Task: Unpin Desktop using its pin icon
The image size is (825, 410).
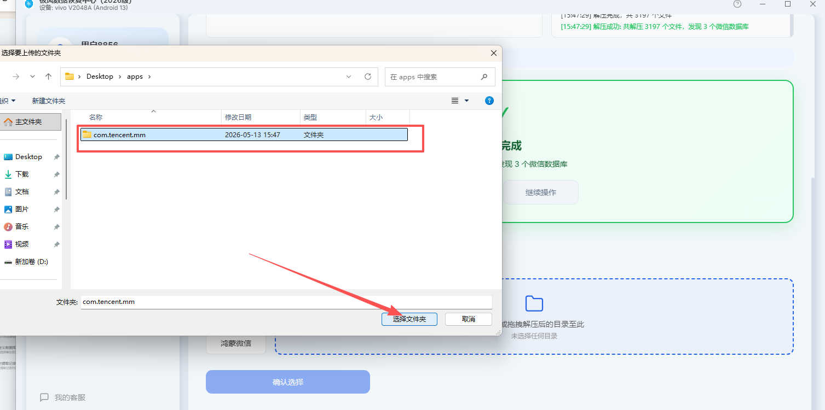Action: coord(56,157)
